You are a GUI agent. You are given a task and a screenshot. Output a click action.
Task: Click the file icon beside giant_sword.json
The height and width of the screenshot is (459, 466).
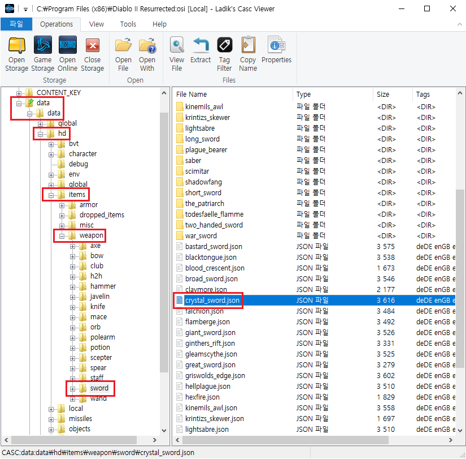point(179,332)
